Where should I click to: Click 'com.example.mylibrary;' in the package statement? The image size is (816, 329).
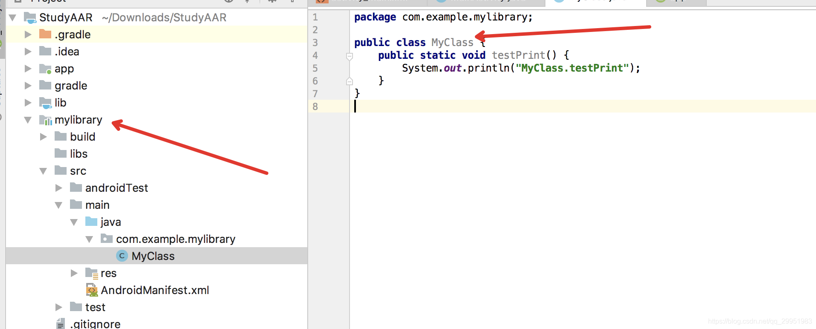(x=467, y=17)
